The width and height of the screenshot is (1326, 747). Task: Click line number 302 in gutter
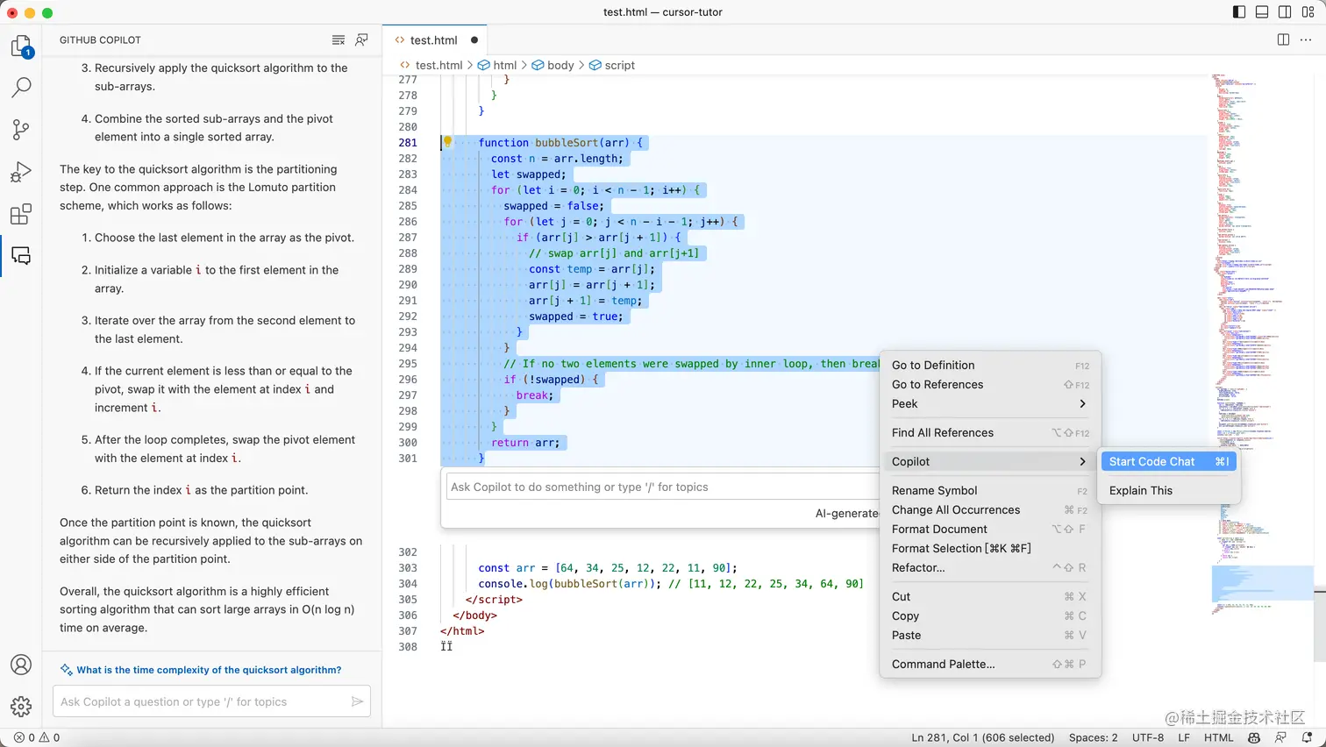click(408, 552)
